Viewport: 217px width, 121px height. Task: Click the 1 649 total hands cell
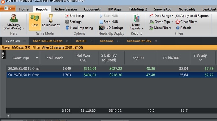(67, 68)
